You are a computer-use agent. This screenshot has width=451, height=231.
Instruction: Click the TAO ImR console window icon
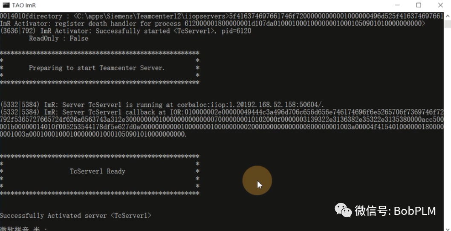(x=6, y=5)
